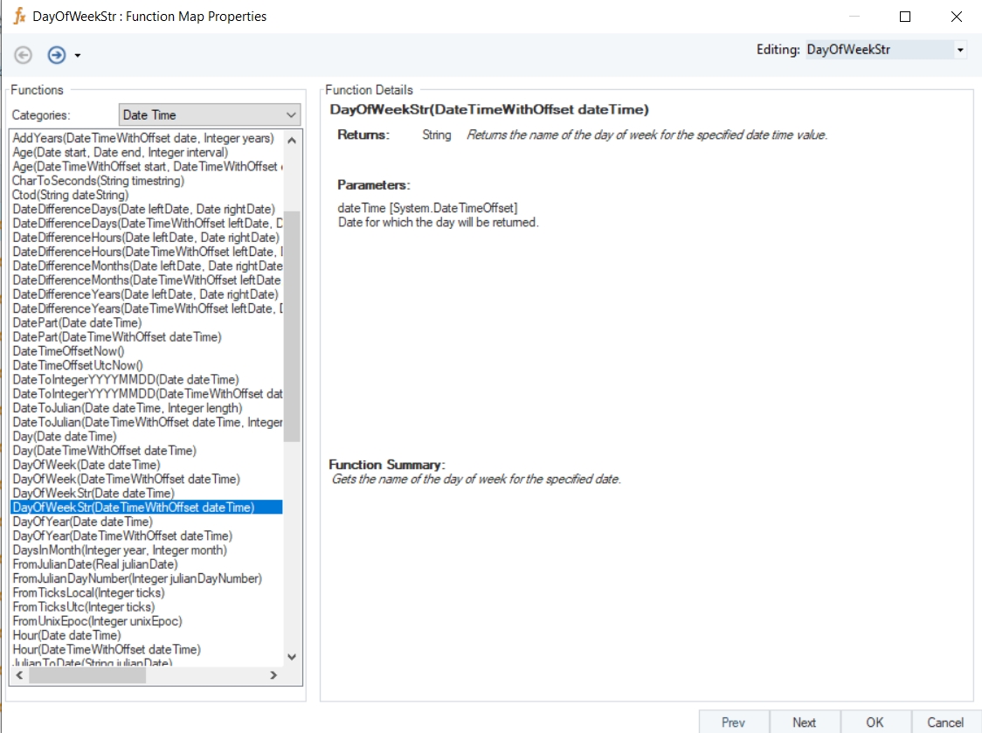
Task: Select CharToSeconds(String timestring) entry
Action: click(x=99, y=181)
